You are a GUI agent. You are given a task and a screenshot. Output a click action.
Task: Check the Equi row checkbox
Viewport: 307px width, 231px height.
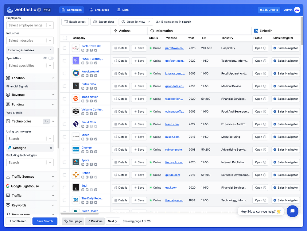pyautogui.click(x=64, y=187)
